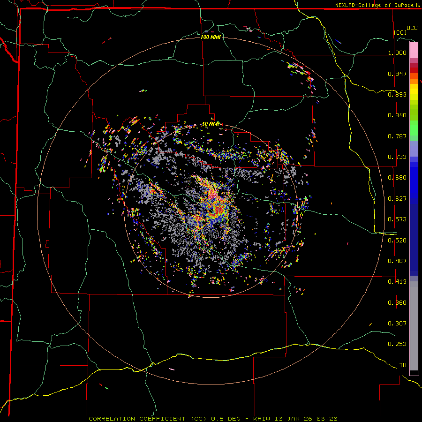Pick the dark red color bar segment
This screenshot has height=422, width=422.
pos(414,70)
